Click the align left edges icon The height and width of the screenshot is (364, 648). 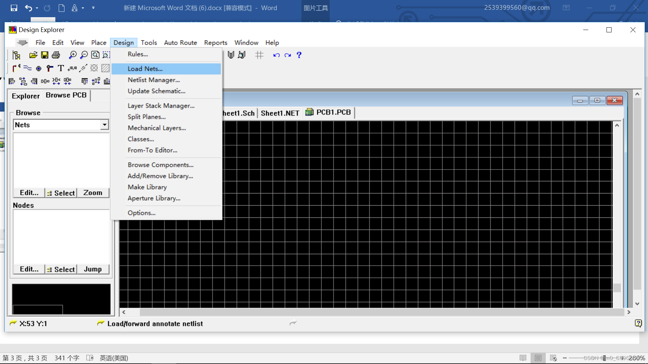(x=12, y=81)
